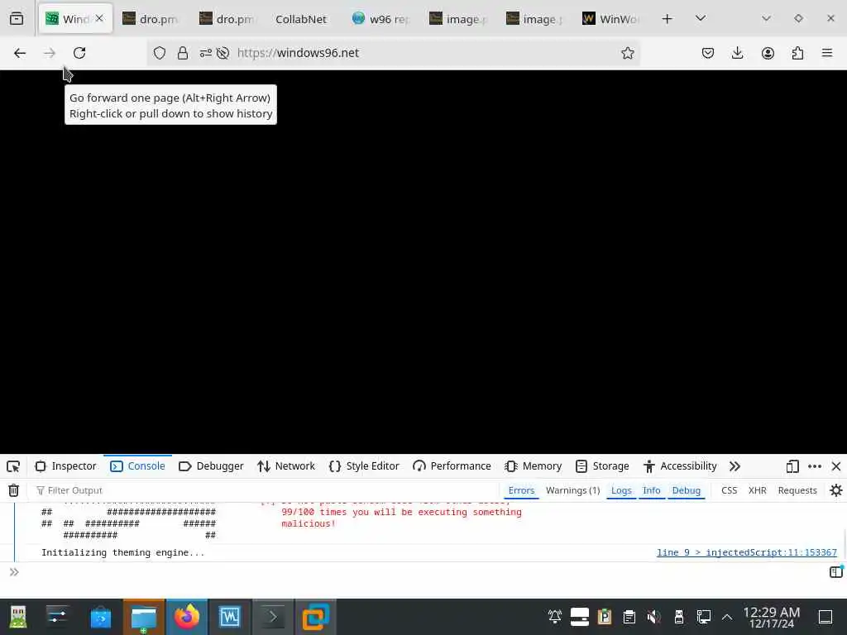This screenshot has height=635, width=847.
Task: Toggle the Warnings (1) filter
Action: (x=572, y=491)
